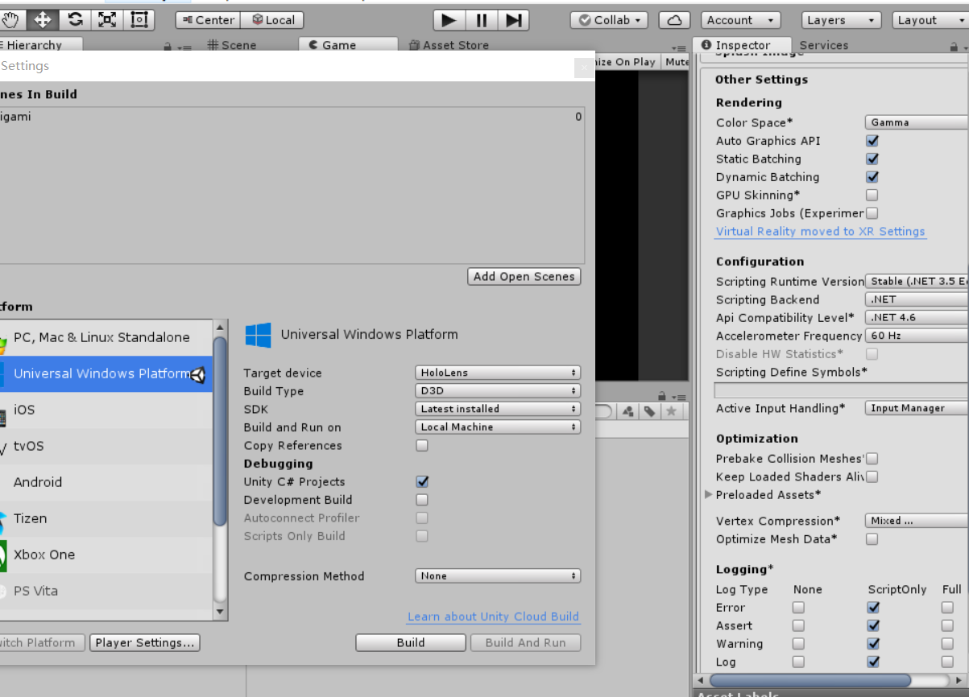Open the Learn about Unity Cloud Build link

pos(493,617)
